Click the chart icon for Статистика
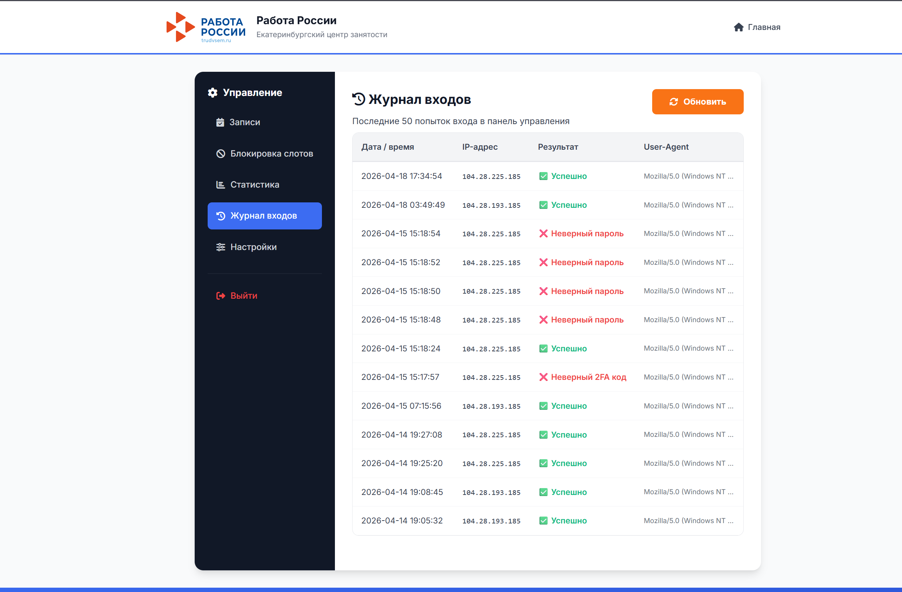 click(221, 185)
